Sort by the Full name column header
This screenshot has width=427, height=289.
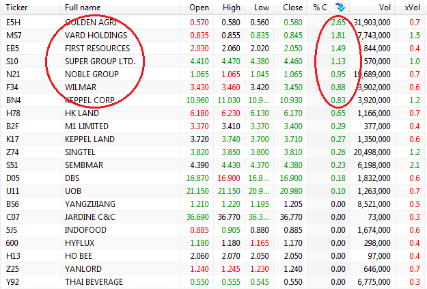[83, 8]
